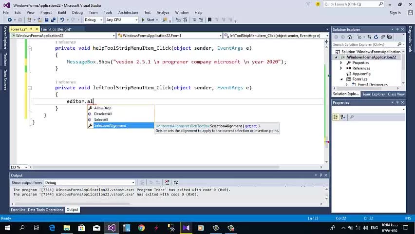The height and width of the screenshot is (234, 415).
Task: Toggle pin on the Form1.cs tab
Action: [31, 29]
